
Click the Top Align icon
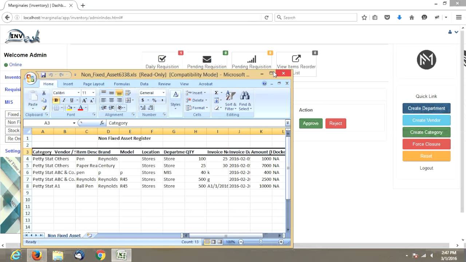(103, 93)
